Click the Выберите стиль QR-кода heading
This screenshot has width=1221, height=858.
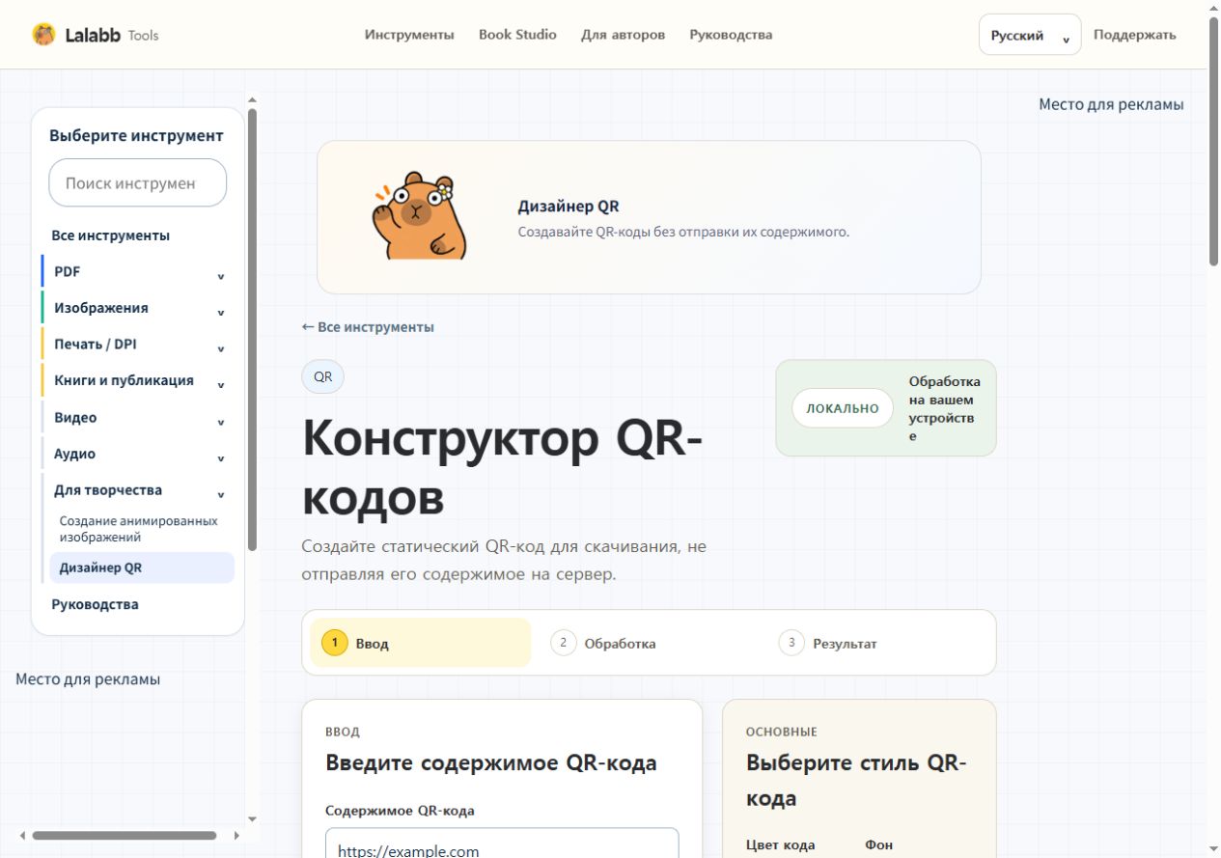coord(856,781)
